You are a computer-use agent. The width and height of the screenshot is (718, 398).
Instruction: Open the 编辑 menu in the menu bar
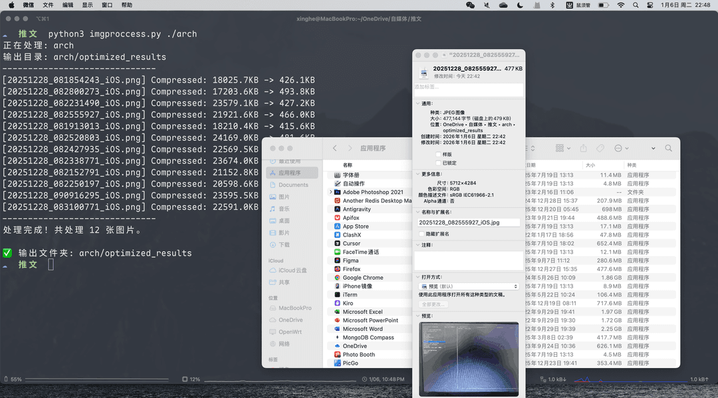click(68, 5)
